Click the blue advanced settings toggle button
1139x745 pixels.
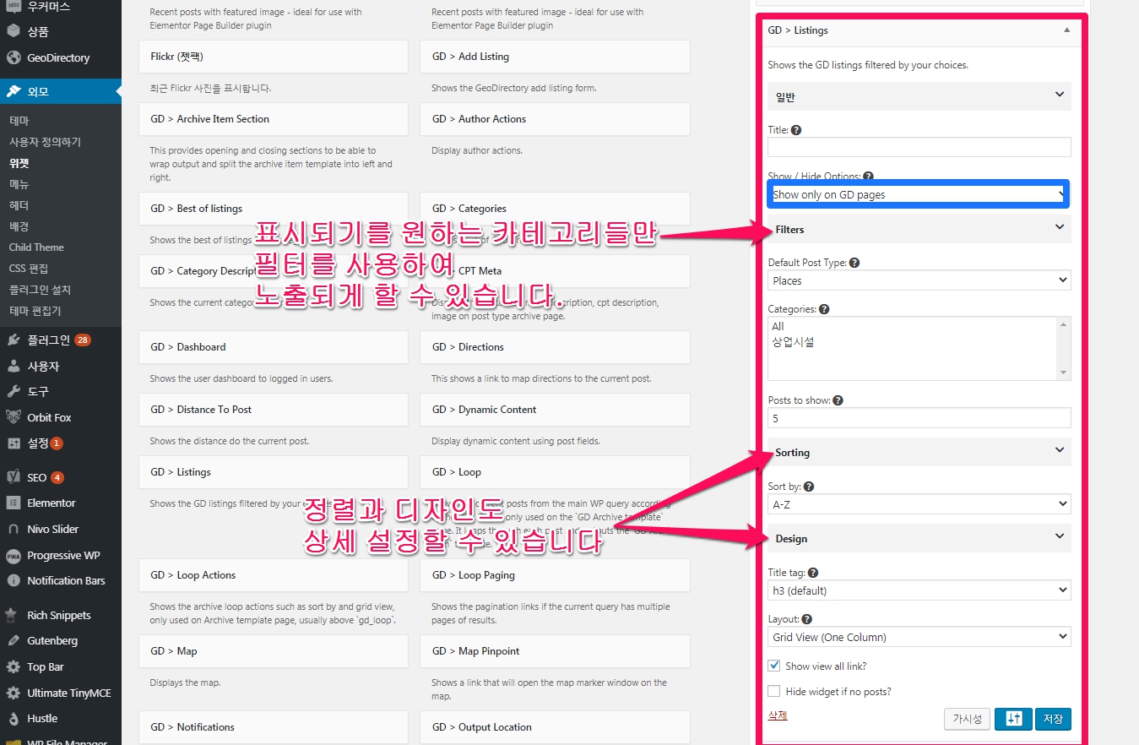pyautogui.click(x=1013, y=719)
